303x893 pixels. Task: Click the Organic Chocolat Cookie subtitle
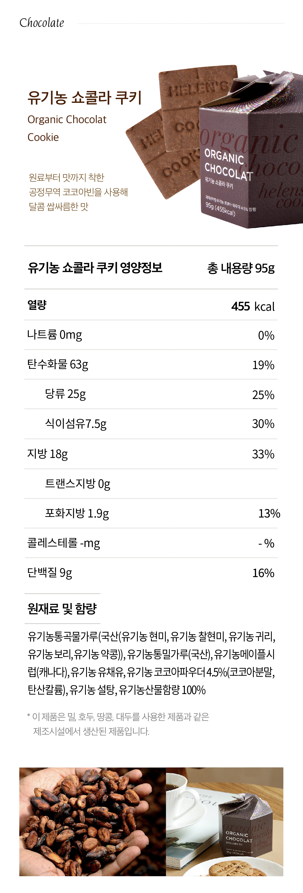(x=67, y=128)
